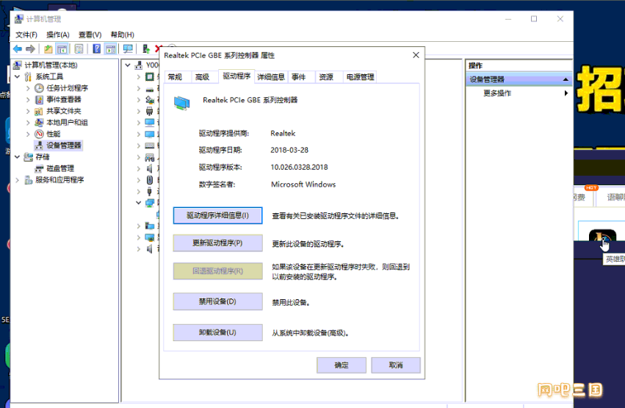Go forward with the gray right arrow
The width and height of the screenshot is (625, 408).
click(30, 49)
